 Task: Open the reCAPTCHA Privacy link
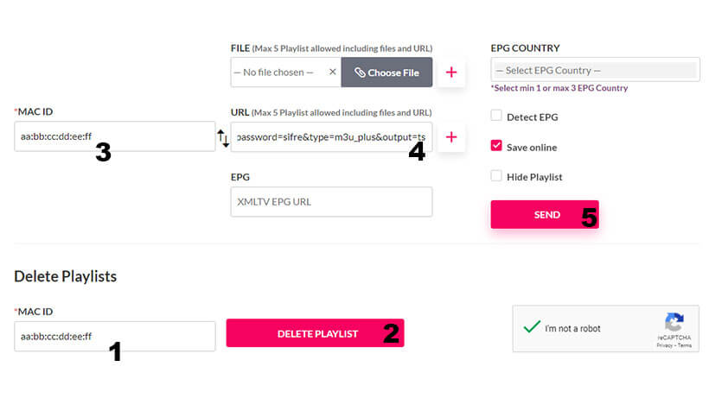tap(664, 344)
